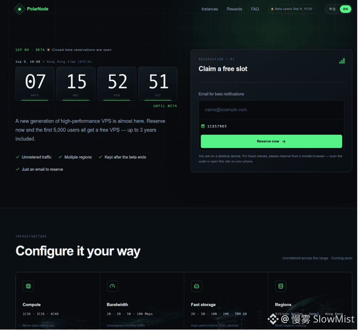Click the PolarNode diamond logo icon
This screenshot has height=330, width=358.
(x=20, y=9)
